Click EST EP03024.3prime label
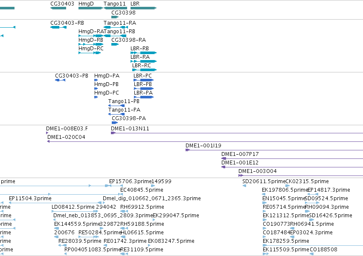 coord(311,233)
